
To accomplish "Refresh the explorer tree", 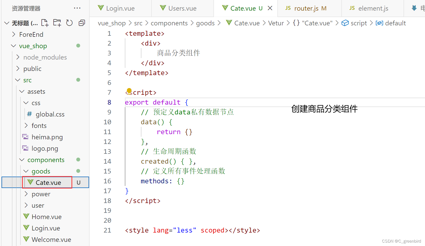I will coord(69,23).
